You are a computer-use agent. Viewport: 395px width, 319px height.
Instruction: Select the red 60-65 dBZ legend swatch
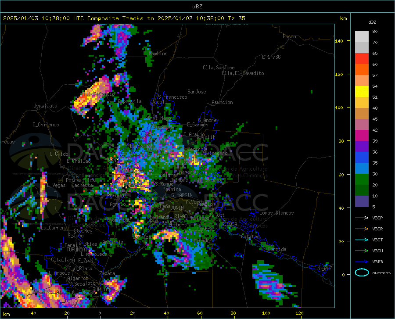[362, 58]
